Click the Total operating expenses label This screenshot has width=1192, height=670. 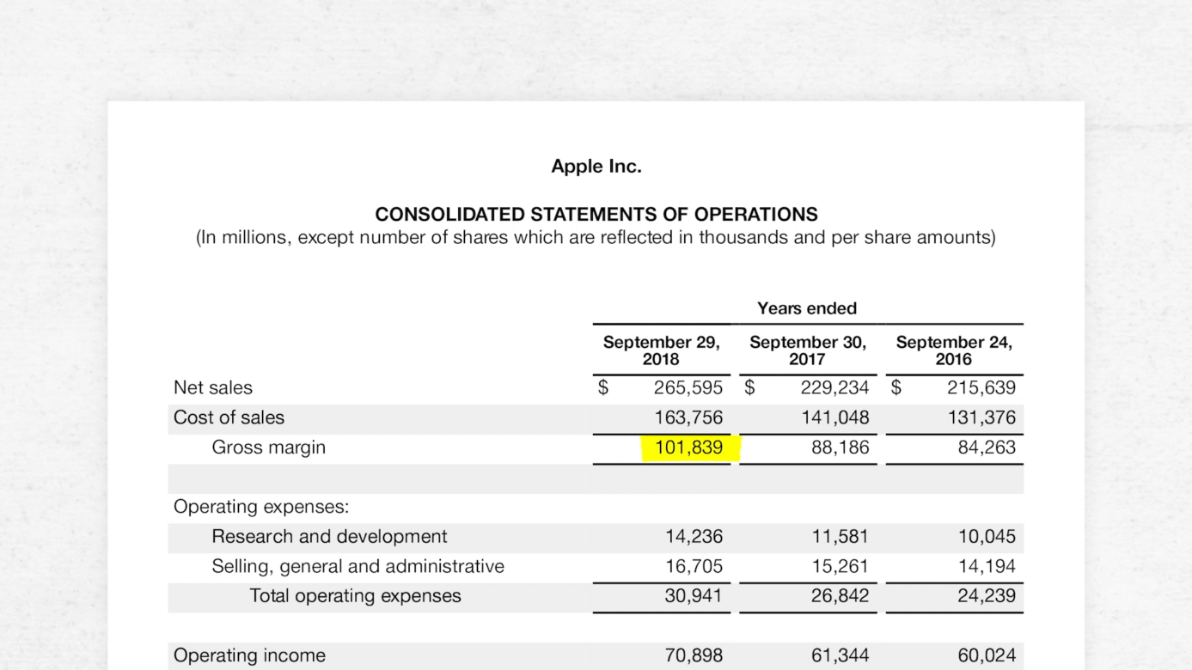point(355,596)
